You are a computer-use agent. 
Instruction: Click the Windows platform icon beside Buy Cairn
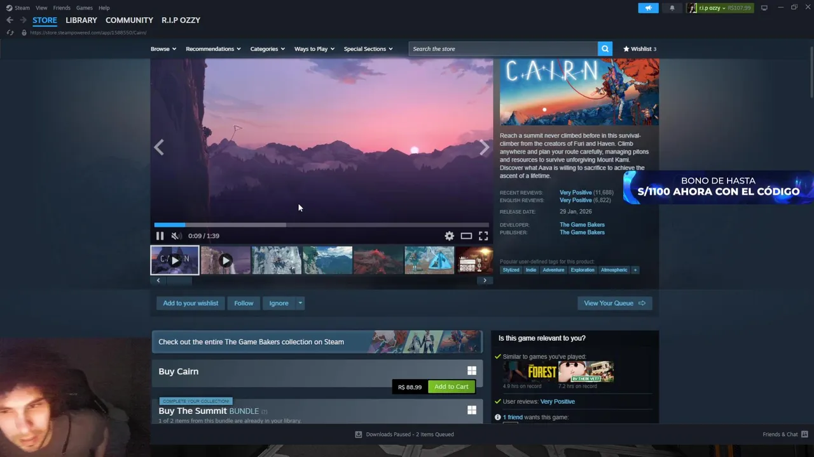point(472,371)
